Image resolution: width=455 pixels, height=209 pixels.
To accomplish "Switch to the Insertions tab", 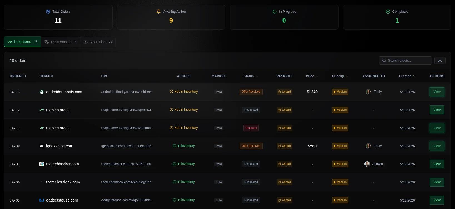I will coord(23,42).
